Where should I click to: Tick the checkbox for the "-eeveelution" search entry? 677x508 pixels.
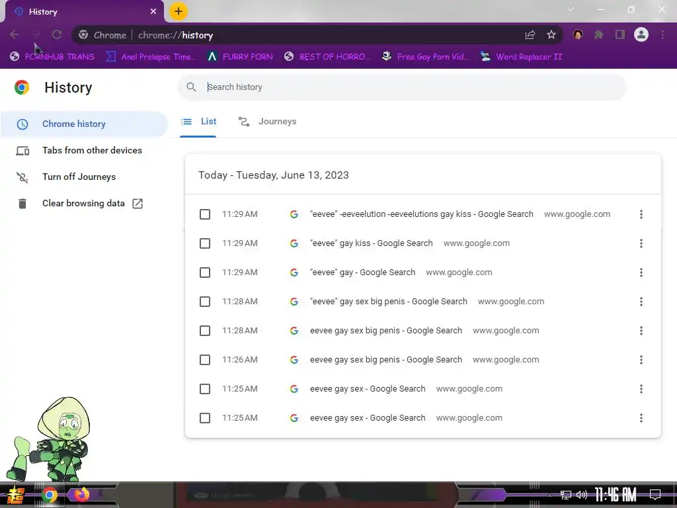point(205,214)
